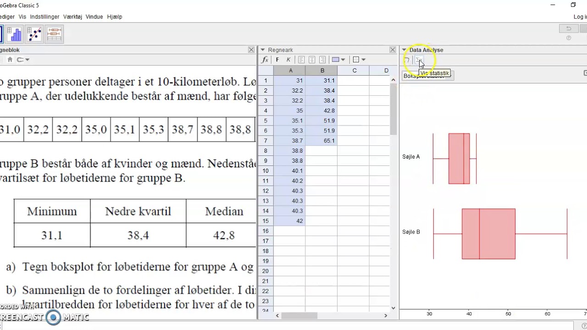Center cell text in spreadsheet toolbar
This screenshot has height=330, width=587.
312,60
